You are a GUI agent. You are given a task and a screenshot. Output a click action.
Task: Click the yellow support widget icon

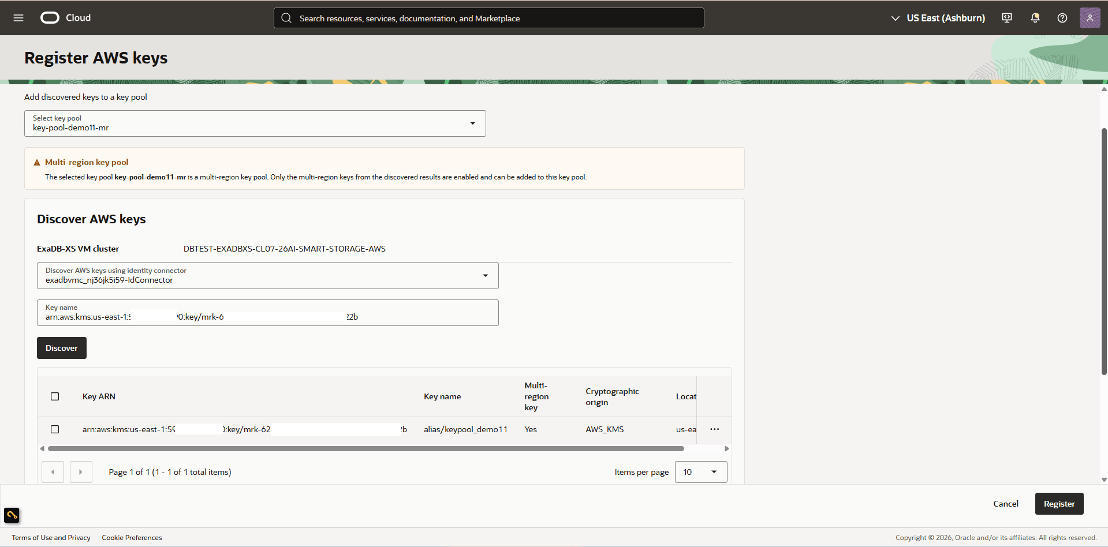click(12, 515)
